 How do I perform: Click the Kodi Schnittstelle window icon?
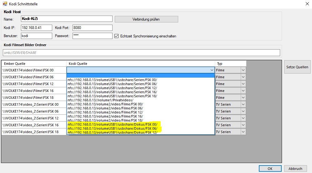coord(5,4)
